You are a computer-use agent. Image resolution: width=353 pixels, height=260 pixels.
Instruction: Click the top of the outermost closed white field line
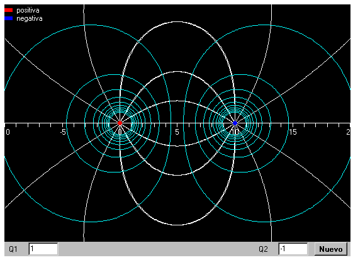pos(177,22)
